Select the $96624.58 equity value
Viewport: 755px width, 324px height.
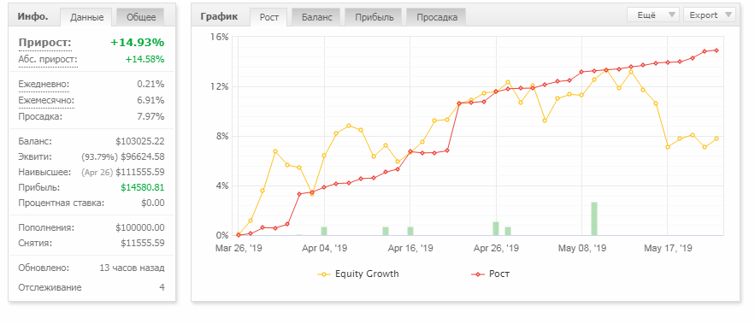tap(143, 157)
